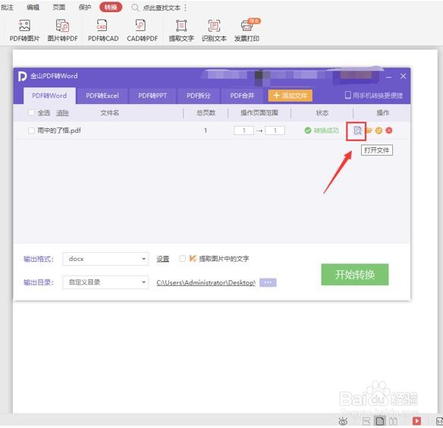Image resolution: width=443 pixels, height=428 pixels.
Task: Switch to the PDF转Word tab
Action: tap(49, 96)
